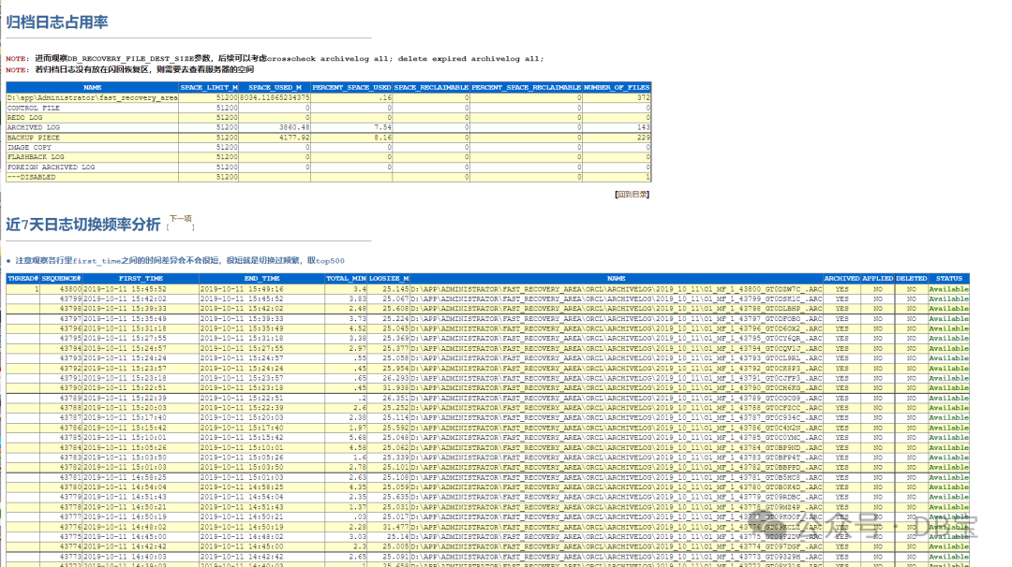Click the 7.54 percent used value
This screenshot has height=567, width=1012.
382,127
